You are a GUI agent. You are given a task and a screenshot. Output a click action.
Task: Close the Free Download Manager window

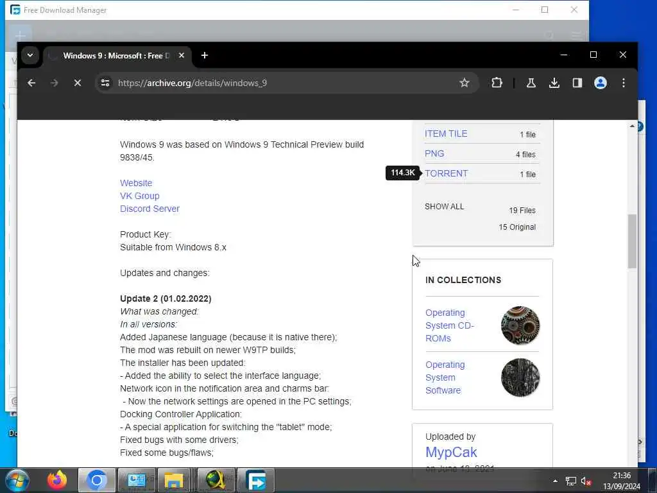[x=574, y=10]
